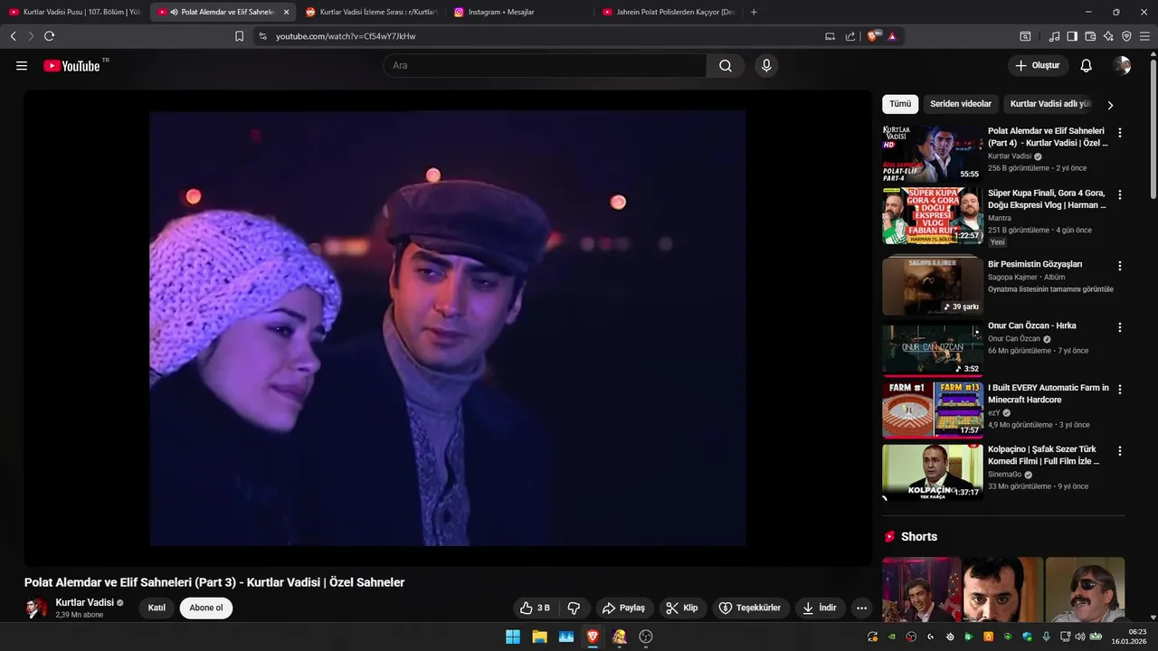Open the volume speaker tray icon
1158x651 pixels.
1079,637
